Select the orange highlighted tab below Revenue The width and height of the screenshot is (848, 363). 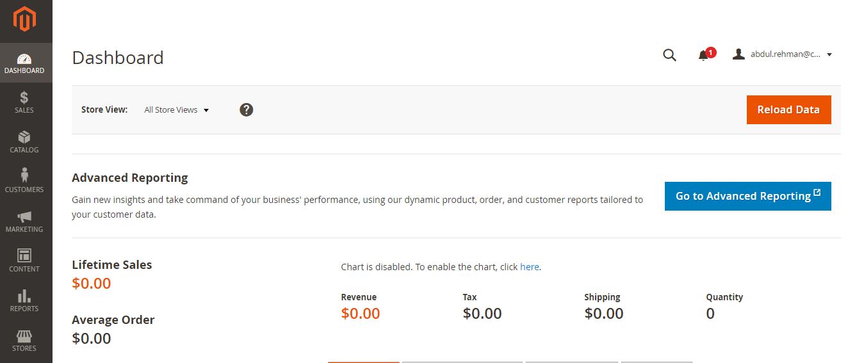click(x=363, y=362)
